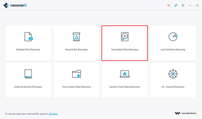Select System Crash Data Recovery label
202x119 pixels.
tap(125, 87)
